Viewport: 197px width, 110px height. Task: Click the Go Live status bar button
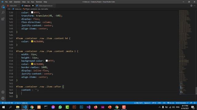tap(171, 103)
